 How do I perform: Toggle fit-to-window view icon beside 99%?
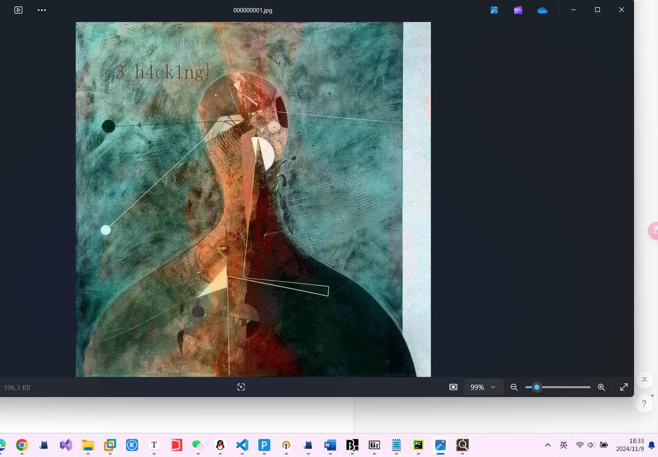coord(453,387)
